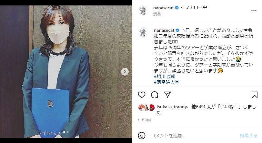The height and width of the screenshot is (143, 262).
Task: Open the #國學院大学 hashtag
Action: point(166,82)
